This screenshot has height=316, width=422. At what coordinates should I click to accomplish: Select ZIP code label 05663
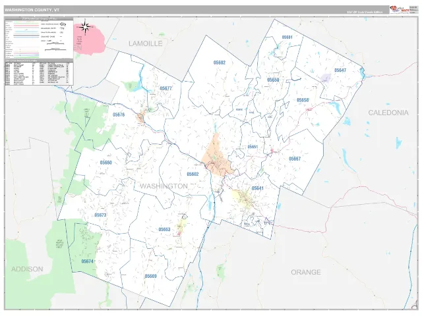[164, 230]
